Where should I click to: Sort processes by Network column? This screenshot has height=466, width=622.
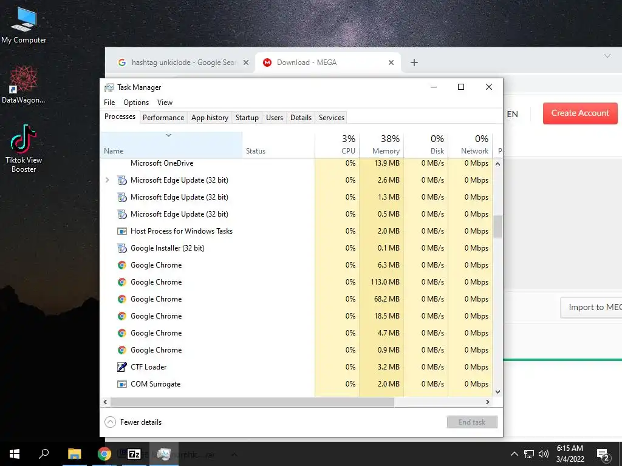[x=471, y=144]
